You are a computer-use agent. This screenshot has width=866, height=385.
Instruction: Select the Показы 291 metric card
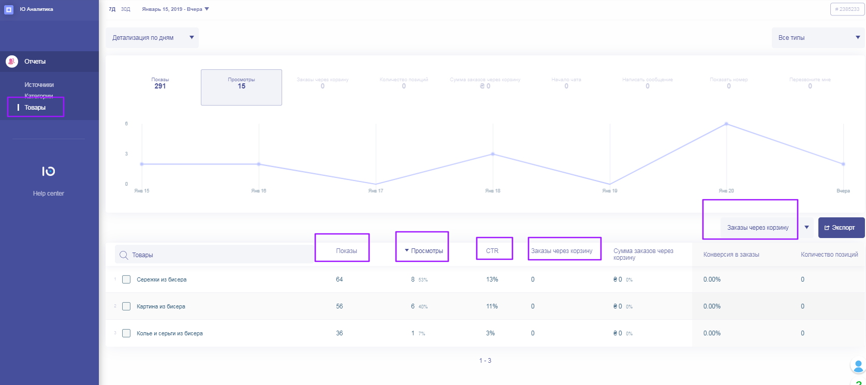click(x=160, y=84)
